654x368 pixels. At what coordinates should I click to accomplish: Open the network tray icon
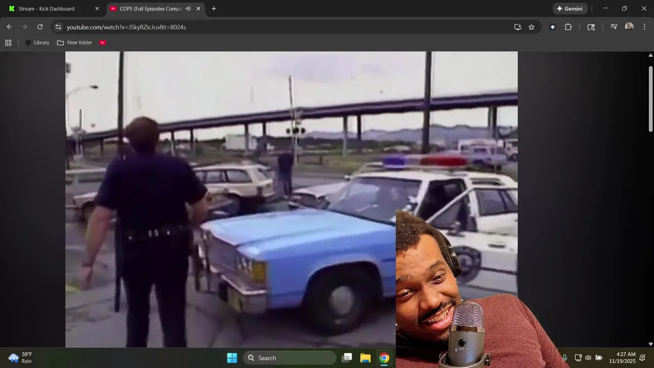pos(578,358)
